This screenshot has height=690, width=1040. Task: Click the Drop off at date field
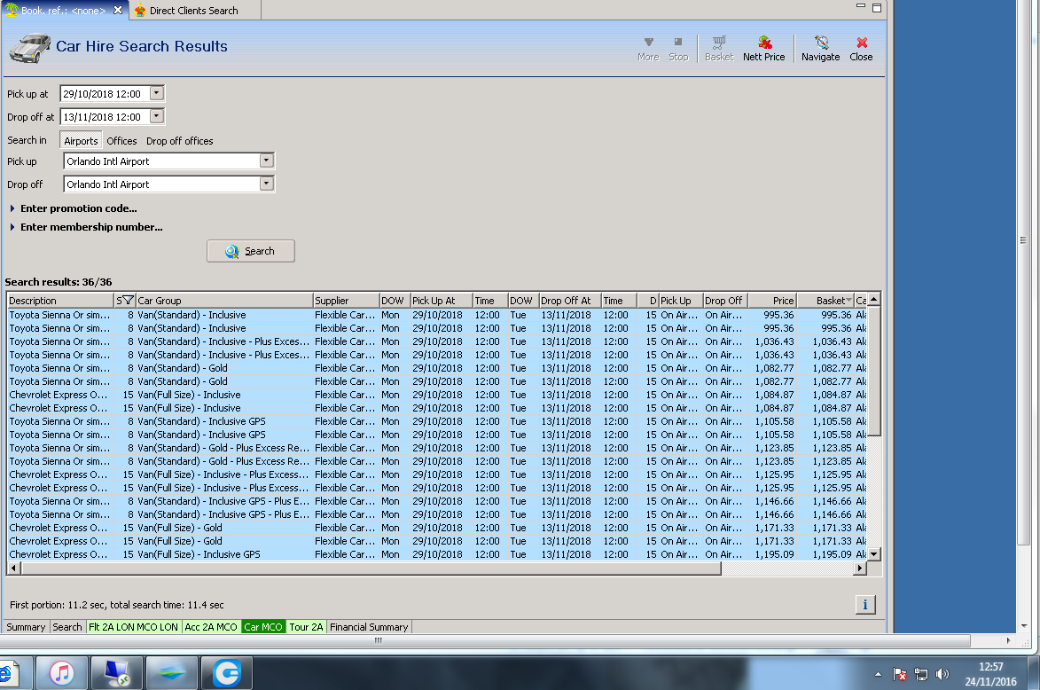(x=105, y=117)
